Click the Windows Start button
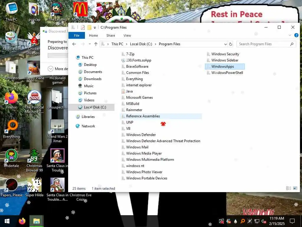 pyautogui.click(x=7, y=221)
